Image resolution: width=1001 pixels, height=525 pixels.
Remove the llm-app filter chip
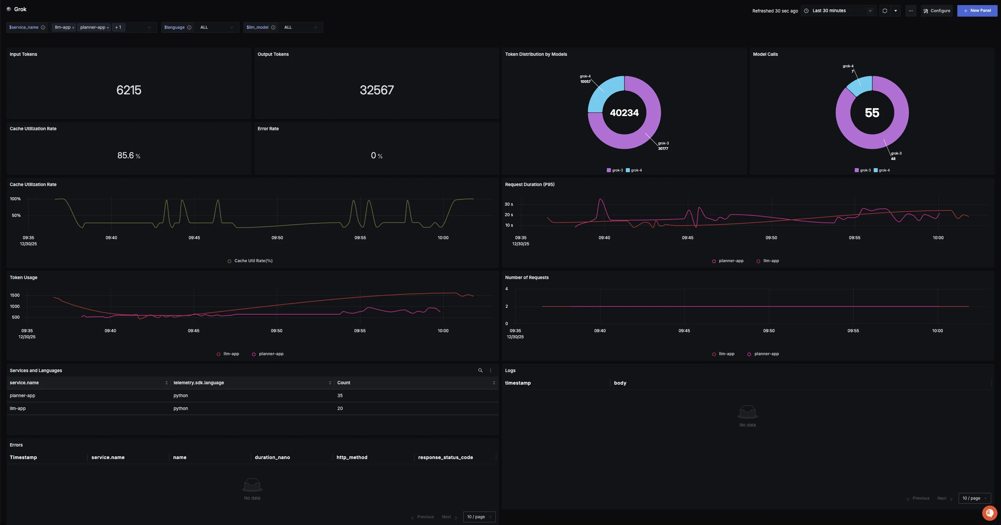(x=73, y=27)
